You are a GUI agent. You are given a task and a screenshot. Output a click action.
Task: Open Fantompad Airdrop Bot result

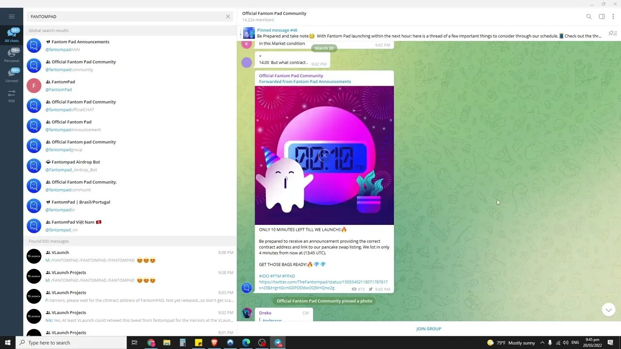130,166
